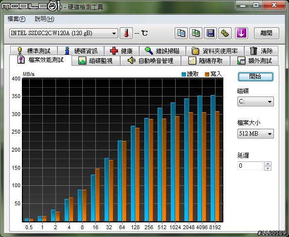Click the 開始 start button
This screenshot has height=237, width=289.
pyautogui.click(x=255, y=77)
